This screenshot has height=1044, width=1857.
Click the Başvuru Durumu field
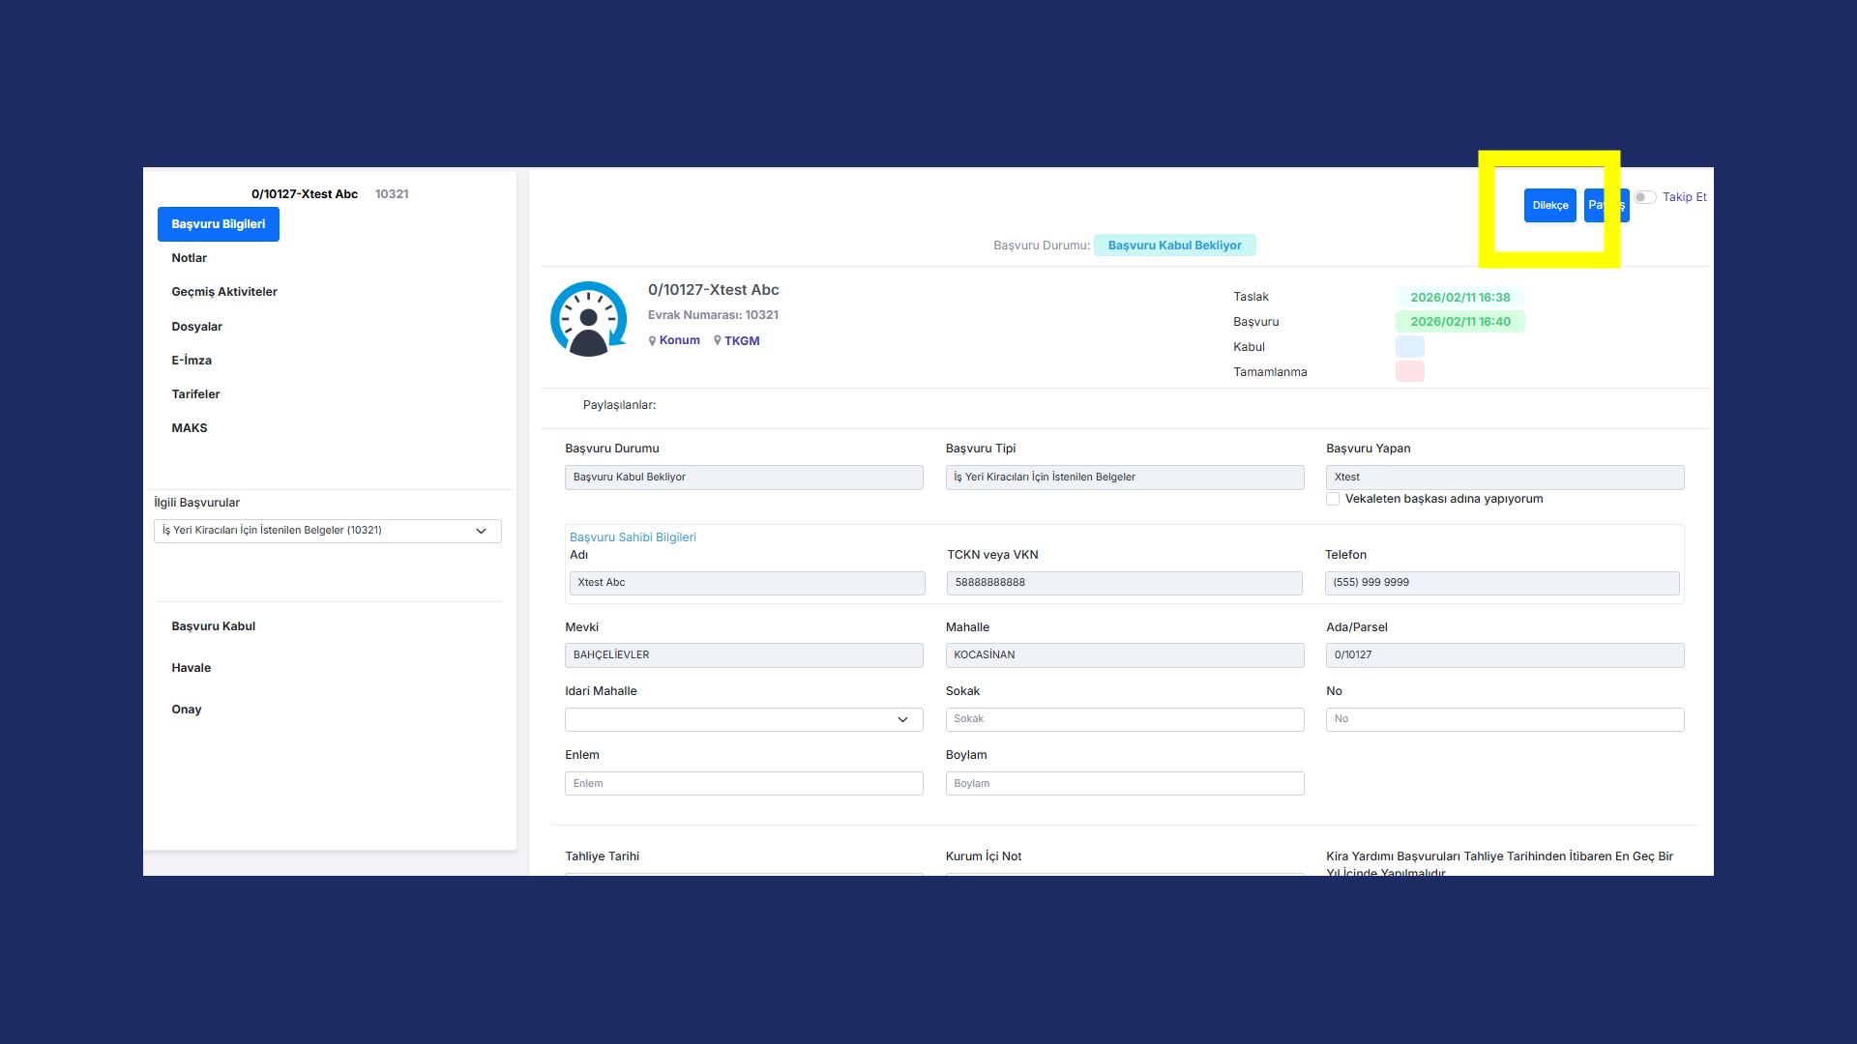[x=744, y=478]
